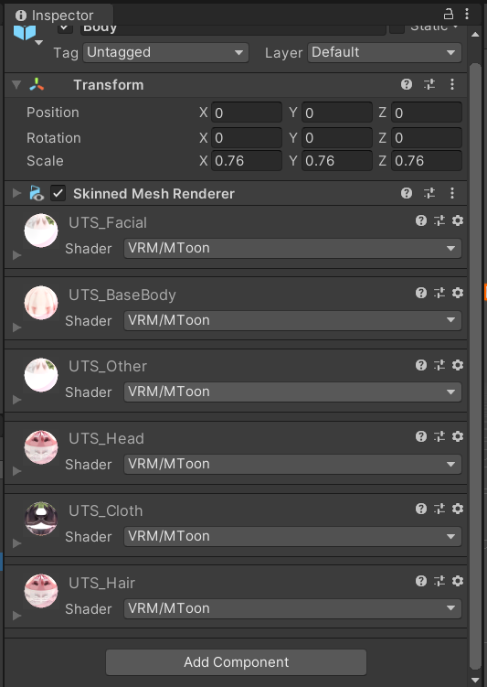Click the Inspector lock icon

pos(449,14)
